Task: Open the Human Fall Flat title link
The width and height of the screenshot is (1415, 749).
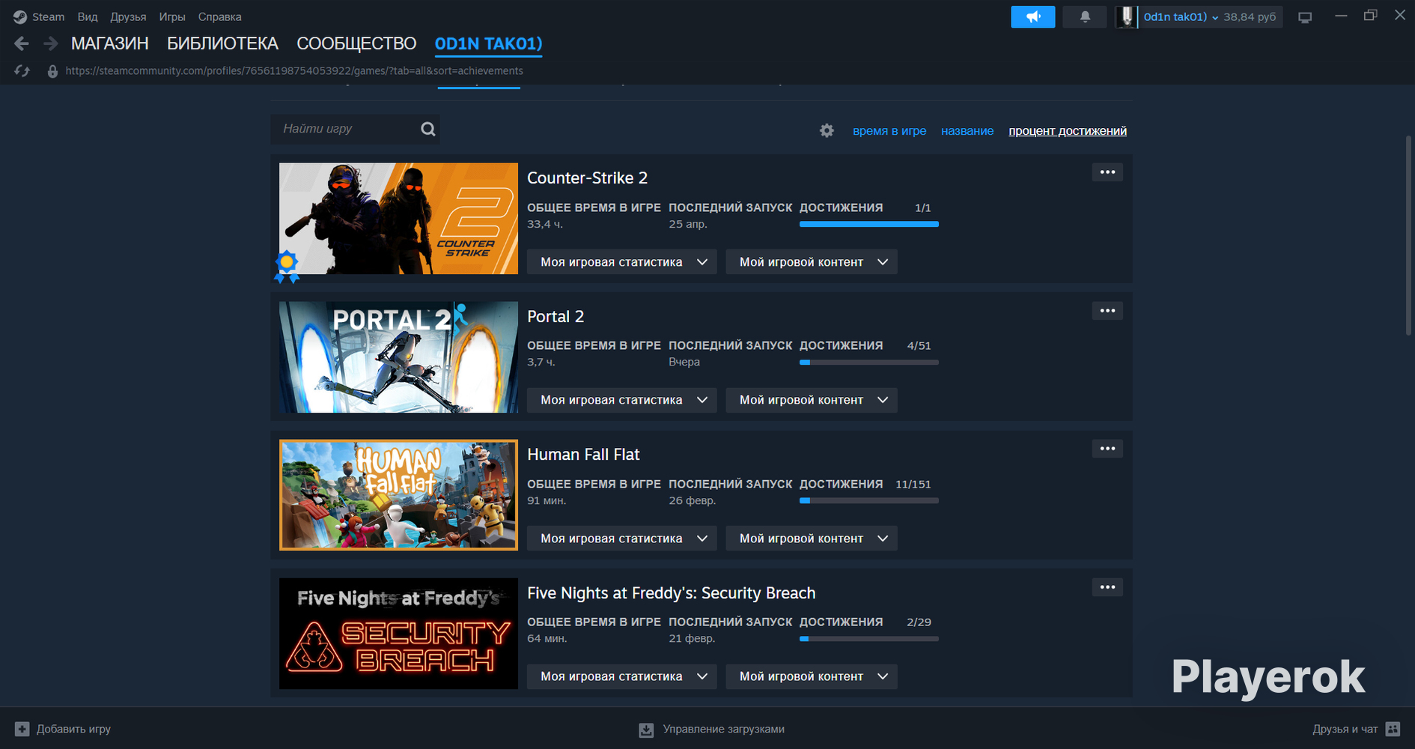Action: (583, 455)
